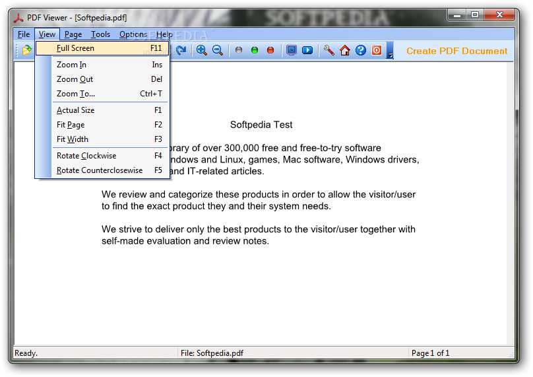
Task: Open settings with the wrench icon
Action: [329, 50]
